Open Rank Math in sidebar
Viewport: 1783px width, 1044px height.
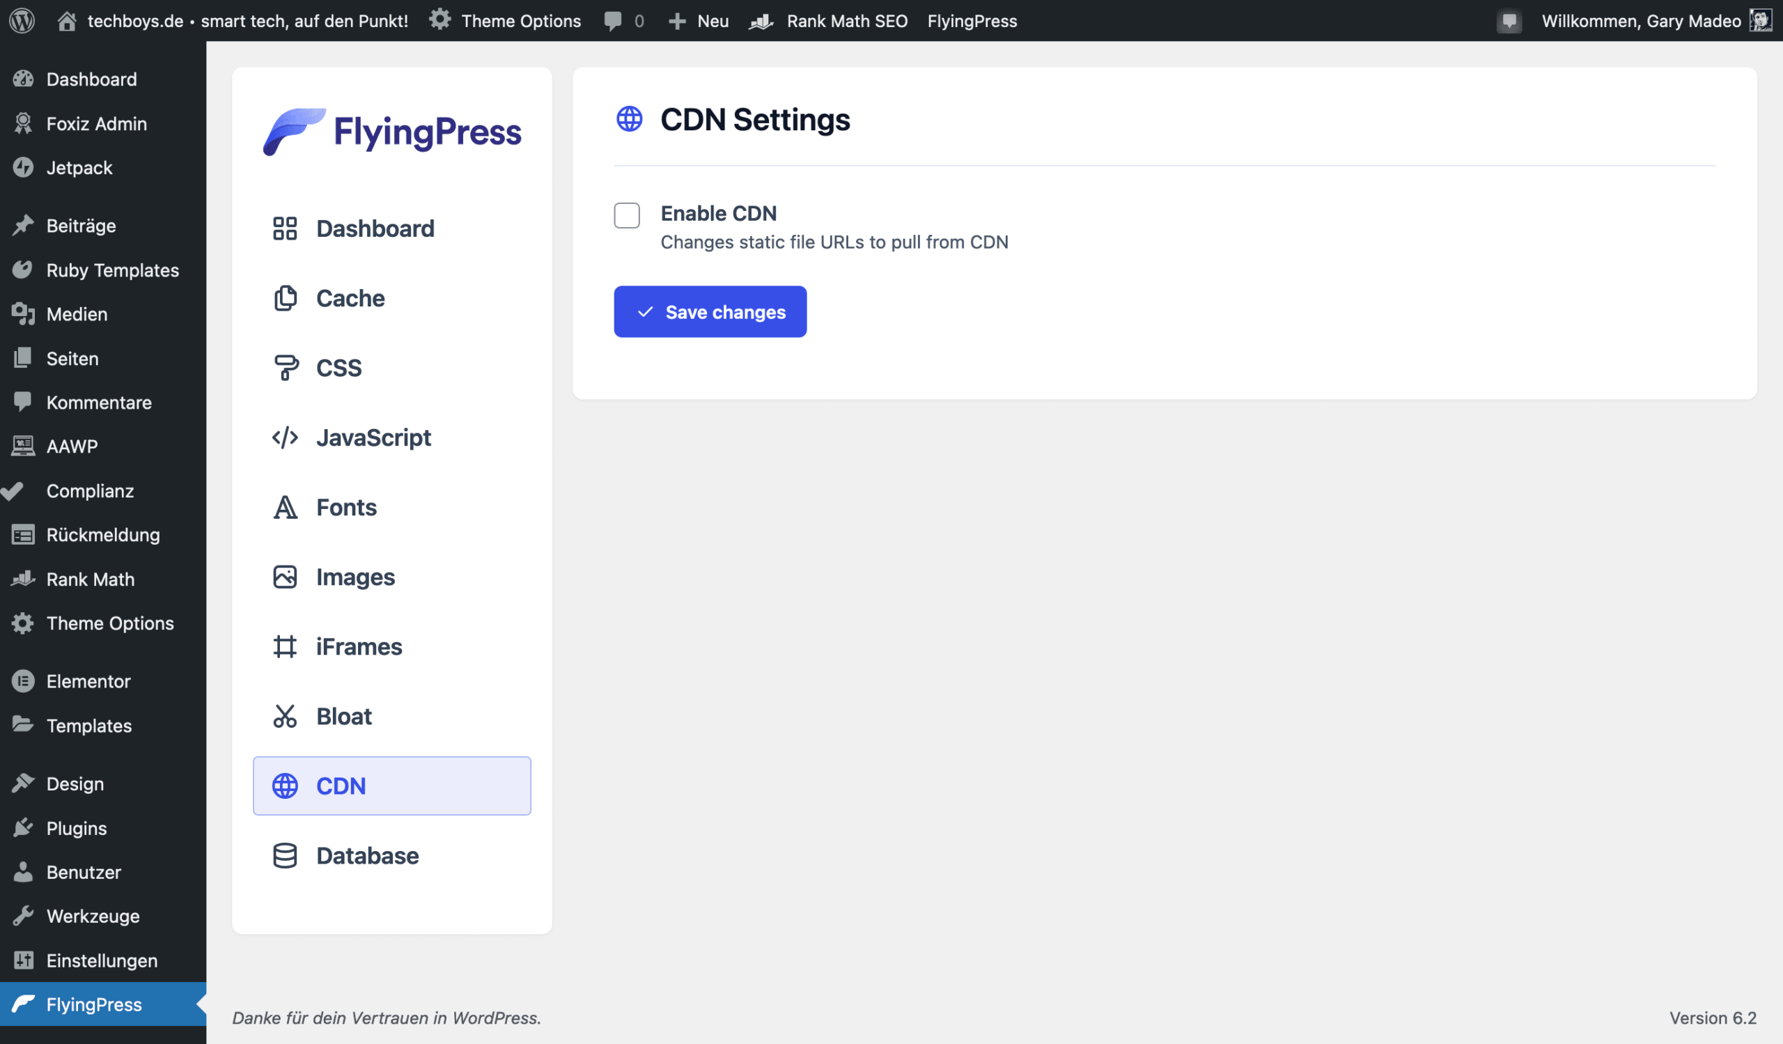pyautogui.click(x=103, y=579)
